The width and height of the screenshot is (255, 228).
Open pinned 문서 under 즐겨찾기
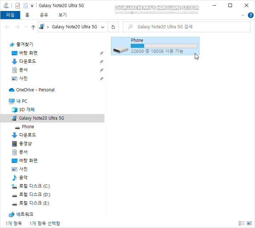(23, 70)
